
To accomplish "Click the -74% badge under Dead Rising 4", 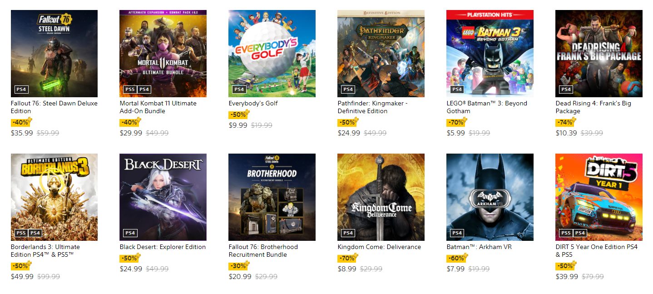I will tap(566, 122).
